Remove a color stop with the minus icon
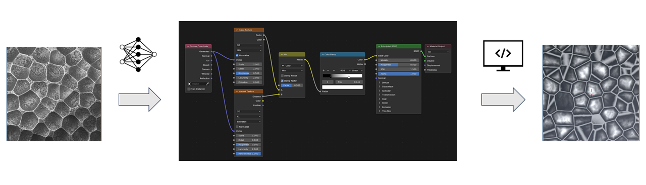This screenshot has height=185, width=646. 328,70
